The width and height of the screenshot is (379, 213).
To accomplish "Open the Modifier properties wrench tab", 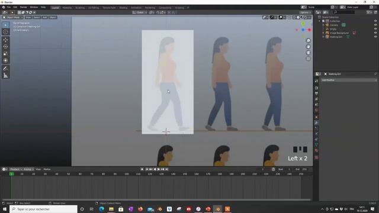I will click(316, 122).
